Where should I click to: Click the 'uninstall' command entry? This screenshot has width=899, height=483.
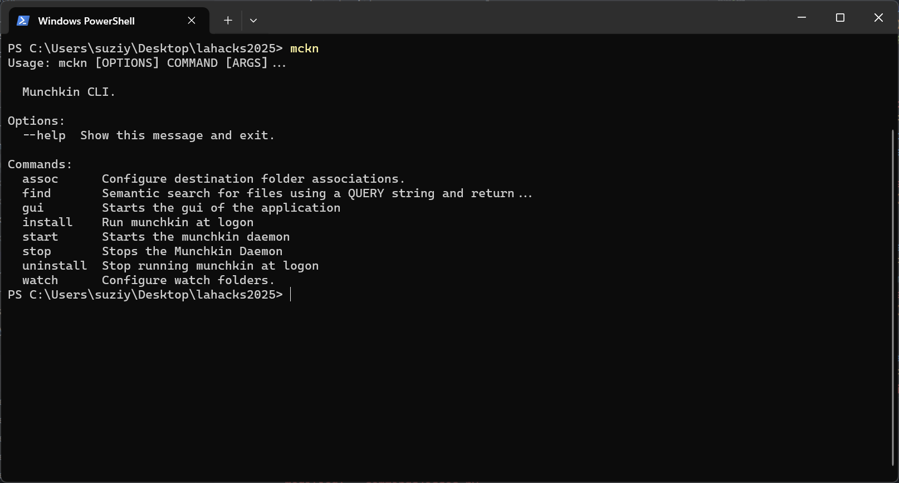click(55, 266)
